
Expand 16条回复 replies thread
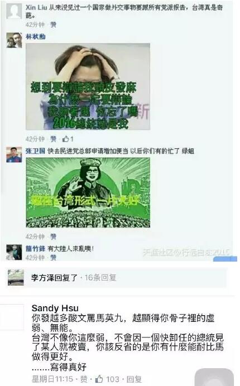pyautogui.click(x=100, y=278)
